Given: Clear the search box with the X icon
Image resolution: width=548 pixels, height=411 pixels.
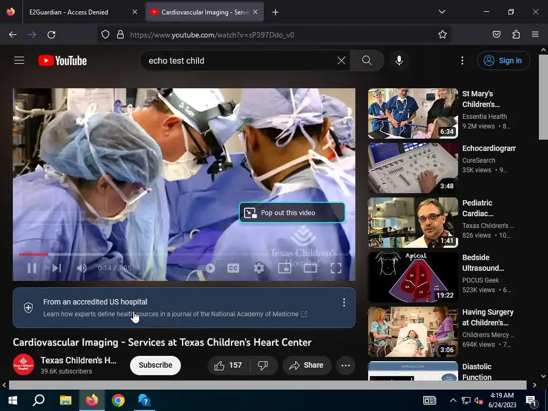Looking at the screenshot, I should pyautogui.click(x=341, y=60).
